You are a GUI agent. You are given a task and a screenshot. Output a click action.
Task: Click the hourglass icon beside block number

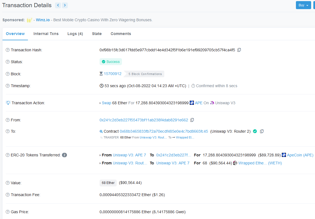(101, 74)
